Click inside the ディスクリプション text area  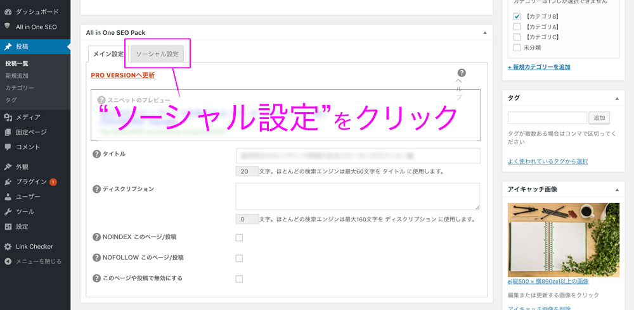(358, 197)
